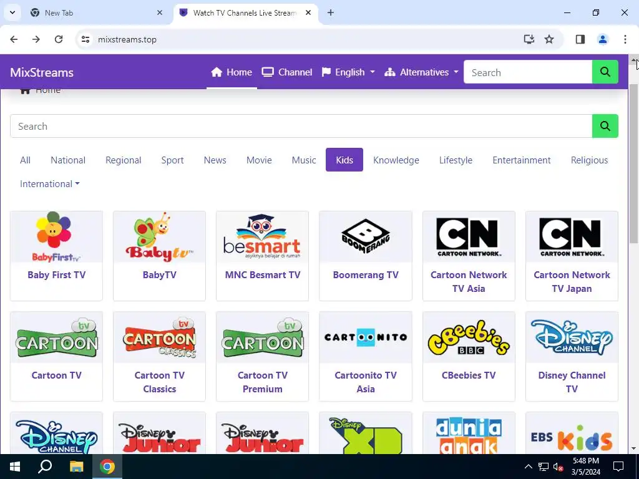
Task: Open the Chrome three-dot menu
Action: click(x=625, y=39)
